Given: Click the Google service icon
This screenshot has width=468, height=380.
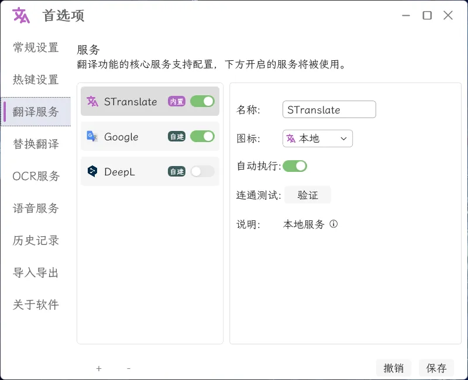Looking at the screenshot, I should (94, 136).
